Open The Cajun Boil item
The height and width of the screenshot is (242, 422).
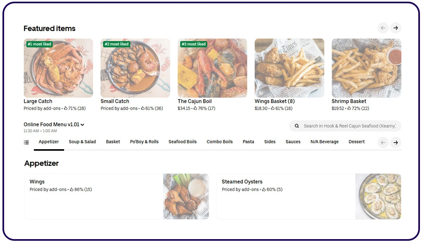click(x=212, y=75)
